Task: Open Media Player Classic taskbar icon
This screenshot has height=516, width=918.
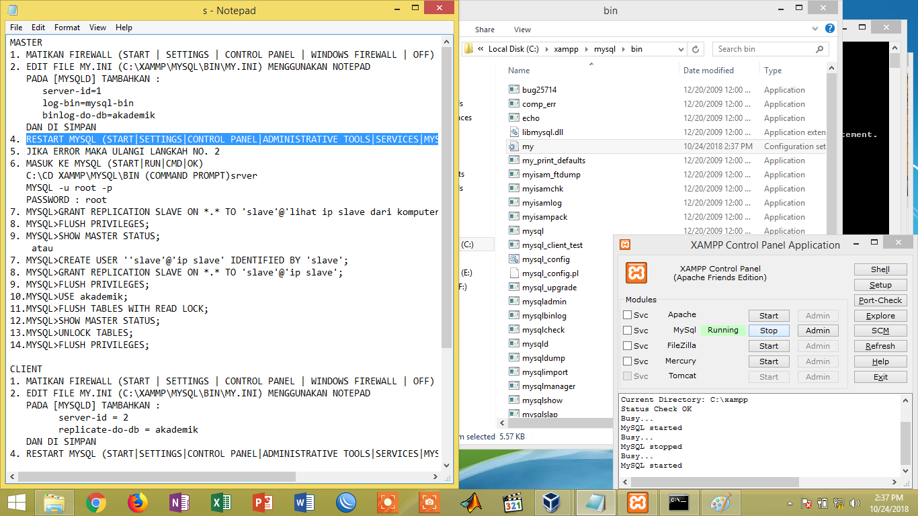Action: click(513, 503)
